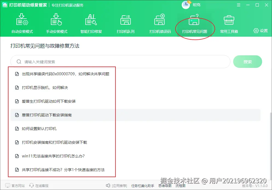Open article 打印机显示脱机，如何解决
Viewport: 272px width, 190px height.
[x=45, y=88]
